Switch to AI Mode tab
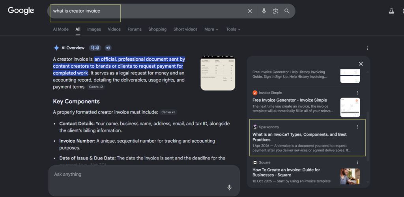 tap(61, 29)
